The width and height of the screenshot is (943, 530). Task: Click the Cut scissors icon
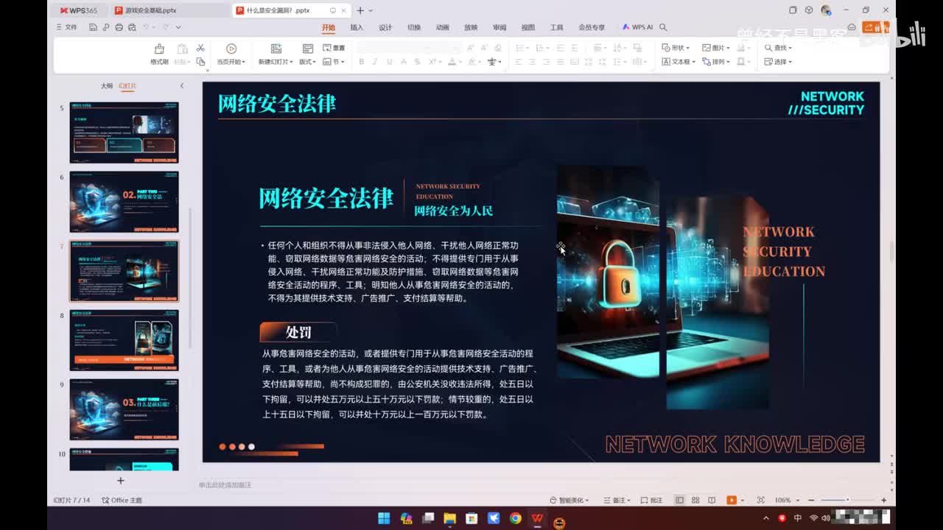tap(200, 48)
